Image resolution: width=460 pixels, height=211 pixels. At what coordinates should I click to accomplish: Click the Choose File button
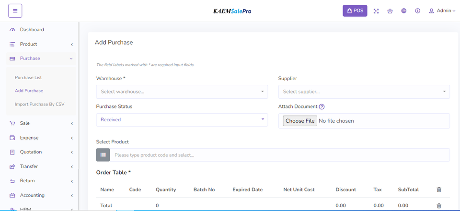click(300, 121)
